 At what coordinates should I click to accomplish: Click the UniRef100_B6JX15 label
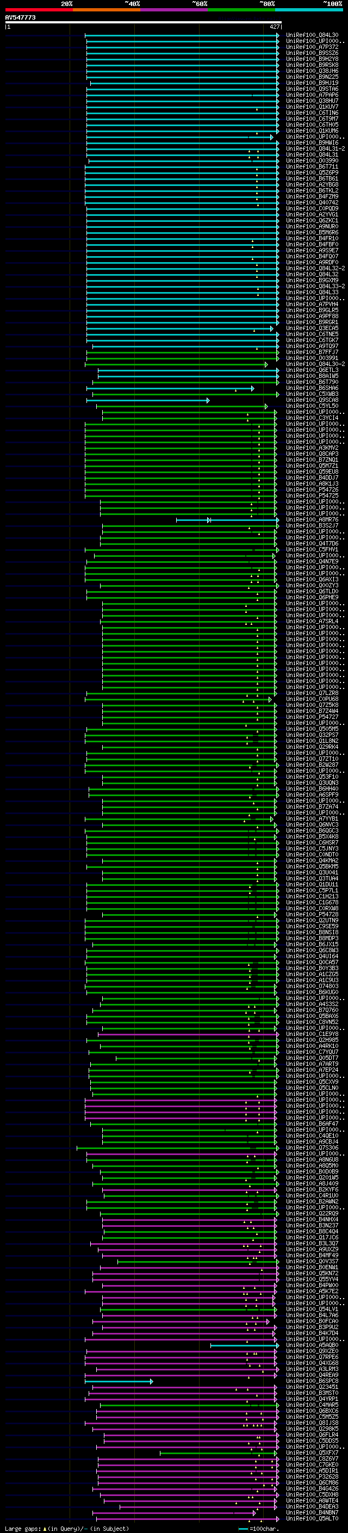pos(312,945)
